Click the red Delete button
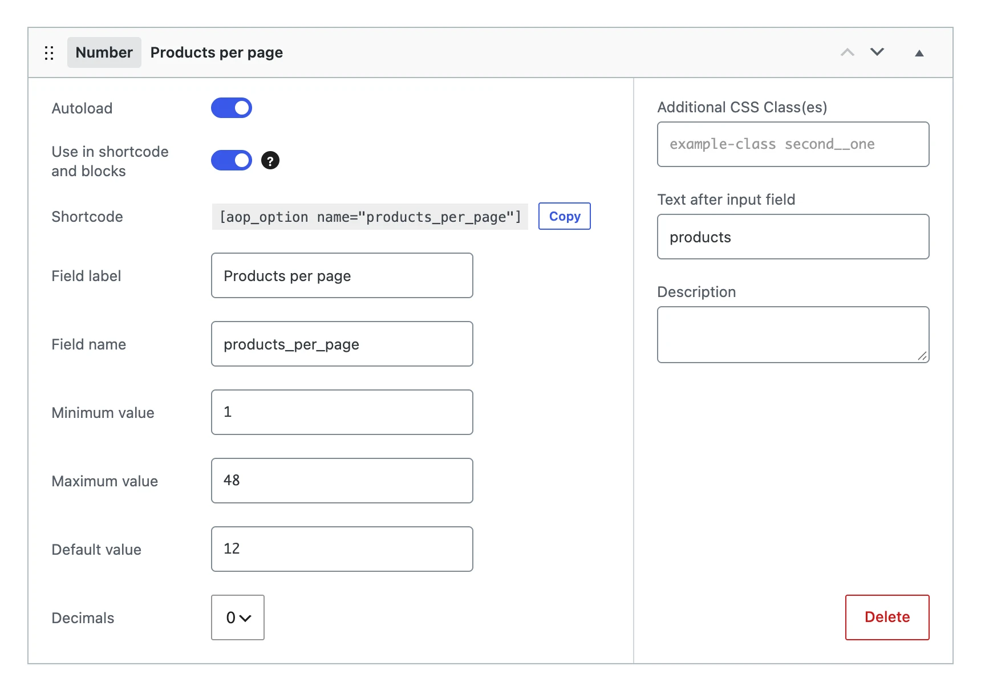Screen dimensions: 981x691 click(887, 617)
